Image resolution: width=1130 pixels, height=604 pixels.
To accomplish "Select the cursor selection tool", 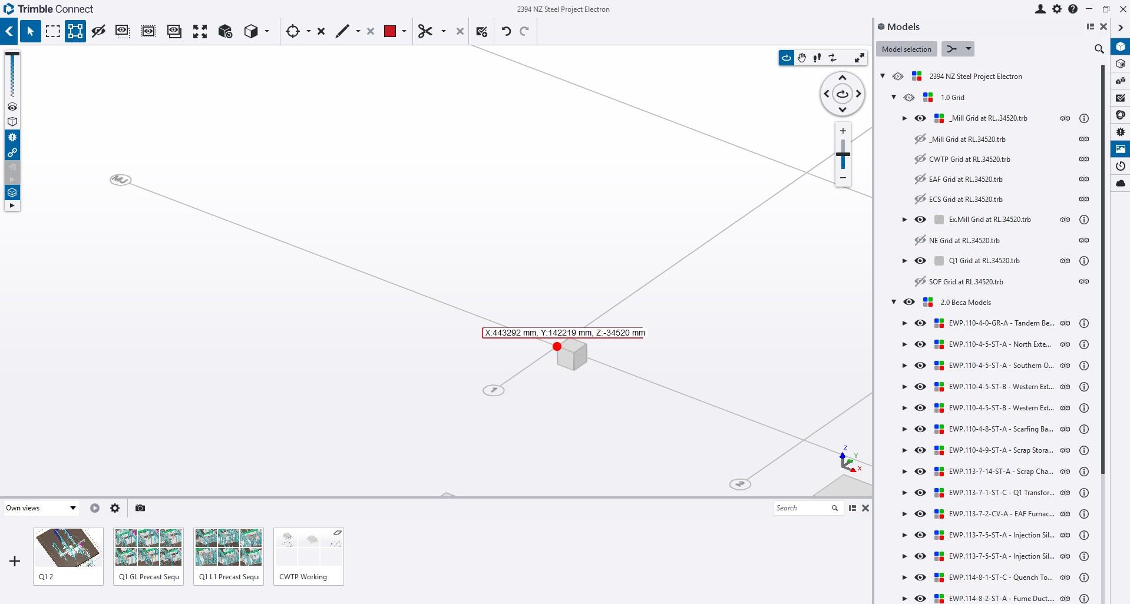I will (x=30, y=31).
